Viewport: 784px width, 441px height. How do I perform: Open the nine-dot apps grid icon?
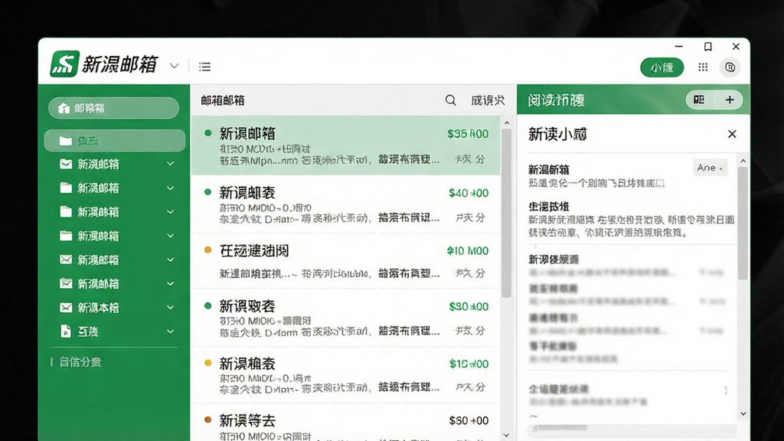tap(703, 67)
